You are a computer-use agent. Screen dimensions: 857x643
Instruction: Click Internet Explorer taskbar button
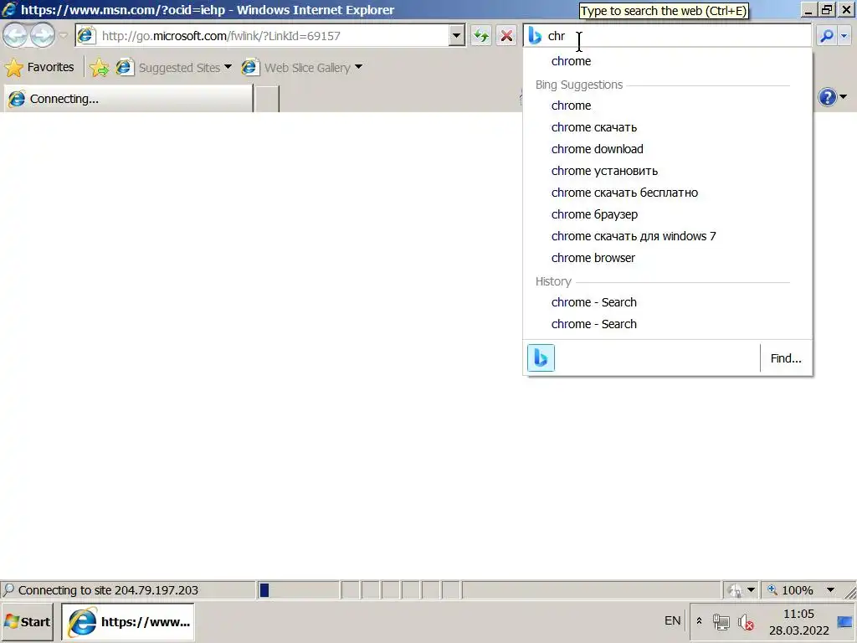[128, 622]
